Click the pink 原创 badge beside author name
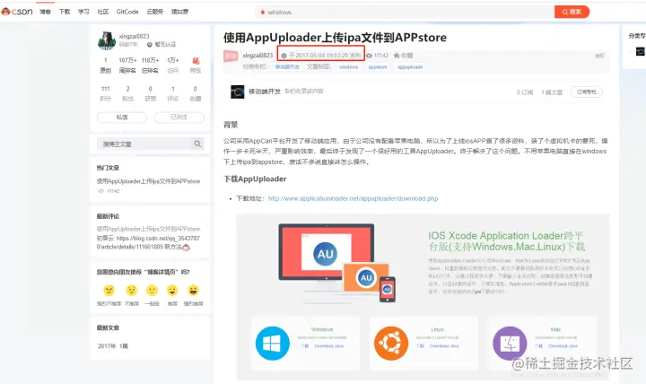The image size is (646, 384). click(231, 56)
